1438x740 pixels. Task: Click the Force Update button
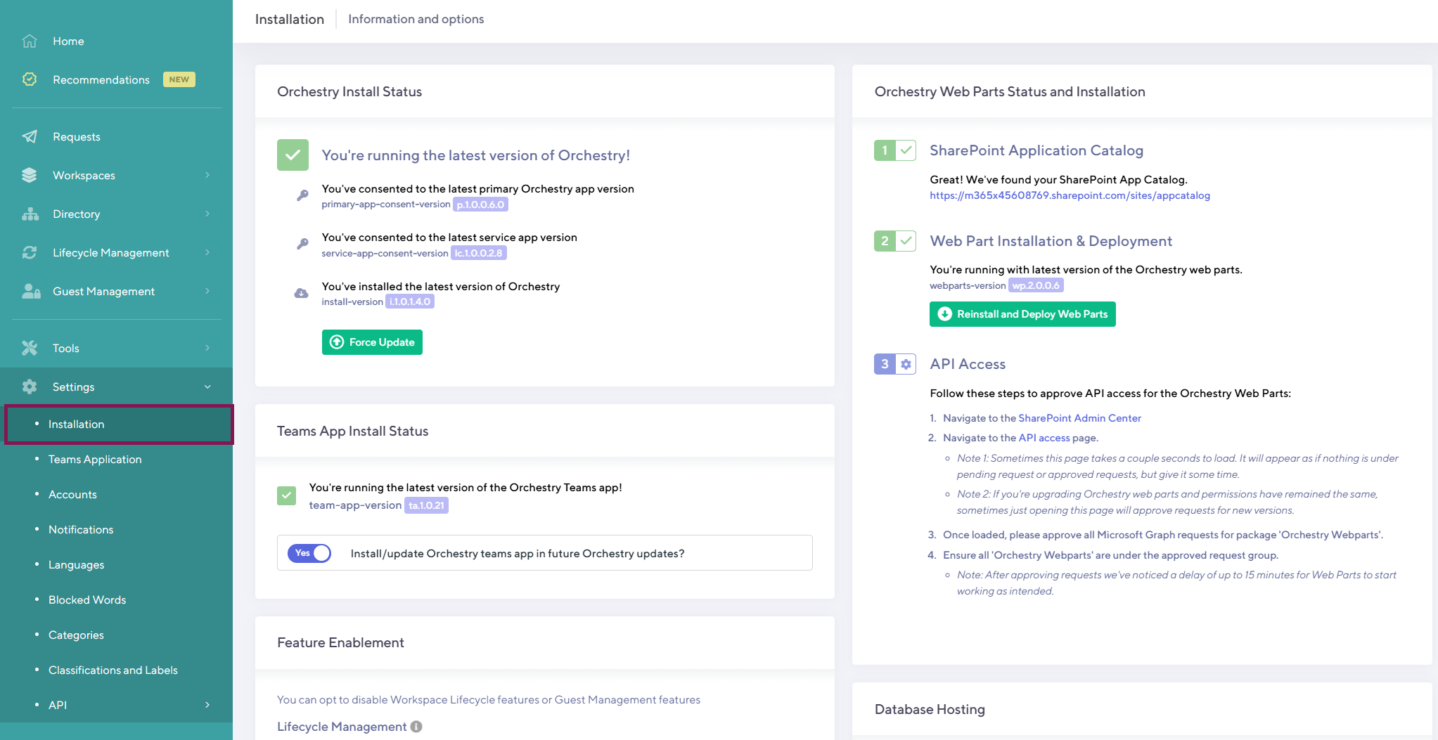pyautogui.click(x=372, y=342)
